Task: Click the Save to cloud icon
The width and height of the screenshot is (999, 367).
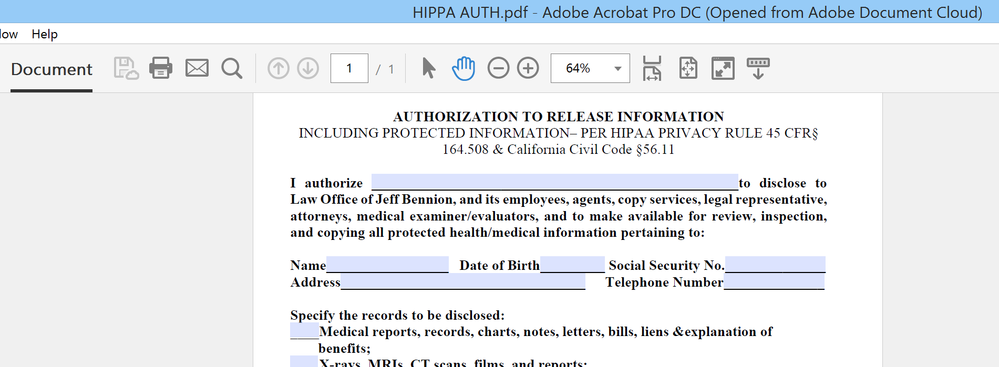Action: coord(126,68)
